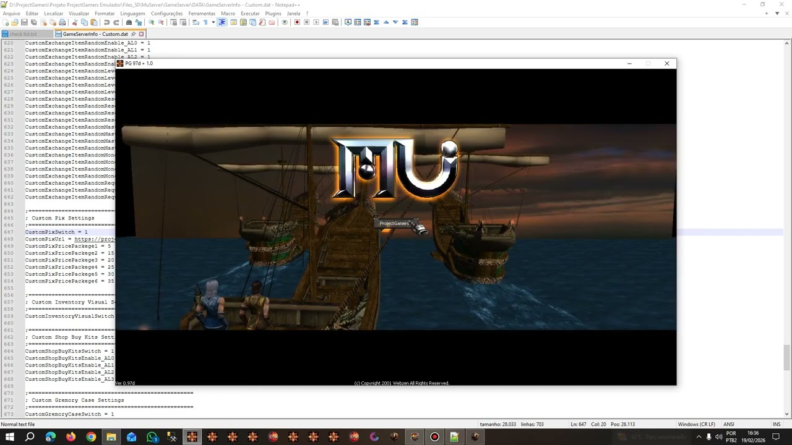The image size is (792, 445).
Task: Open the tab list dropdown arrow at top right
Action: point(777,13)
